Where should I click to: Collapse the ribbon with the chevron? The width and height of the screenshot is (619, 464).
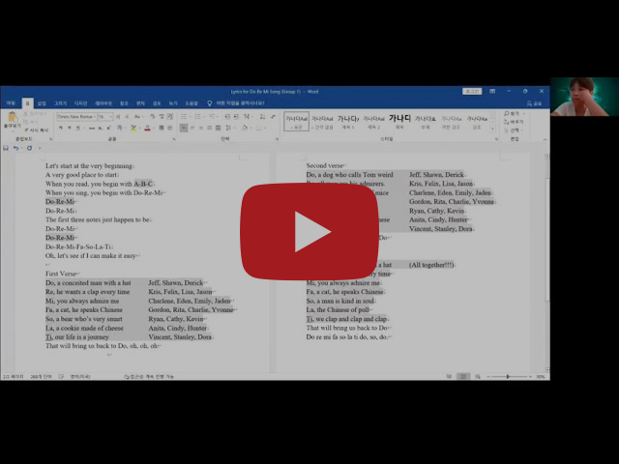tap(545, 139)
